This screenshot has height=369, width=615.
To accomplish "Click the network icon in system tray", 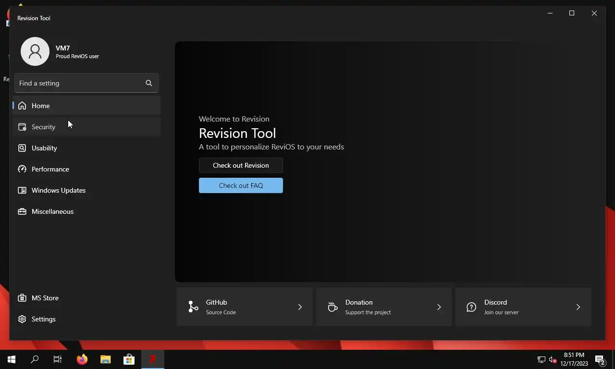I will 541,359.
